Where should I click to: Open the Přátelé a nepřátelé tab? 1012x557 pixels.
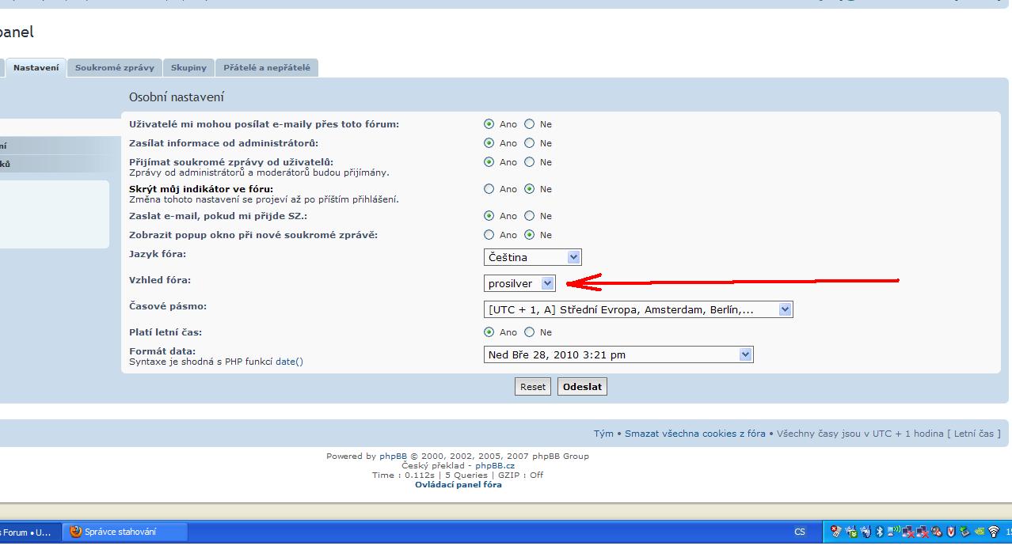coord(267,68)
